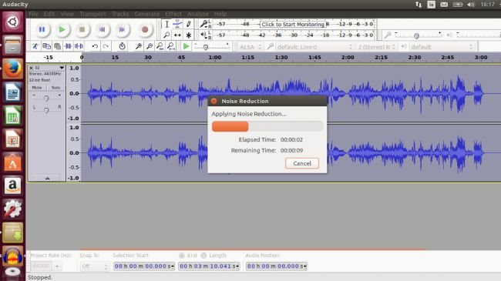The height and width of the screenshot is (281, 501).
Task: Select the Selection (I-beam) tool
Action: tap(166, 25)
